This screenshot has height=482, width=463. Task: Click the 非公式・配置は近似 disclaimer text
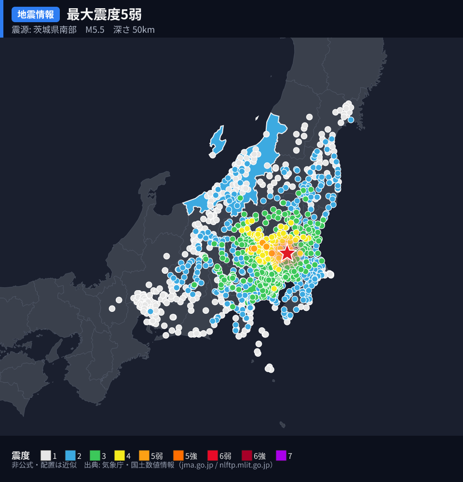coord(44,465)
